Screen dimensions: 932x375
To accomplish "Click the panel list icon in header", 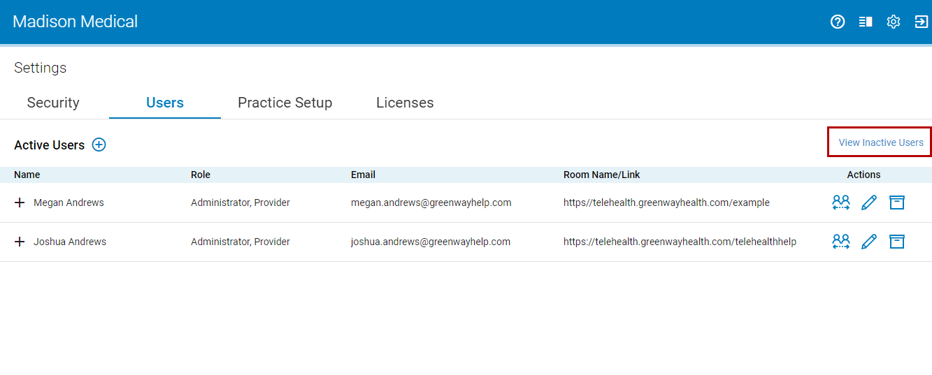I will coord(866,22).
